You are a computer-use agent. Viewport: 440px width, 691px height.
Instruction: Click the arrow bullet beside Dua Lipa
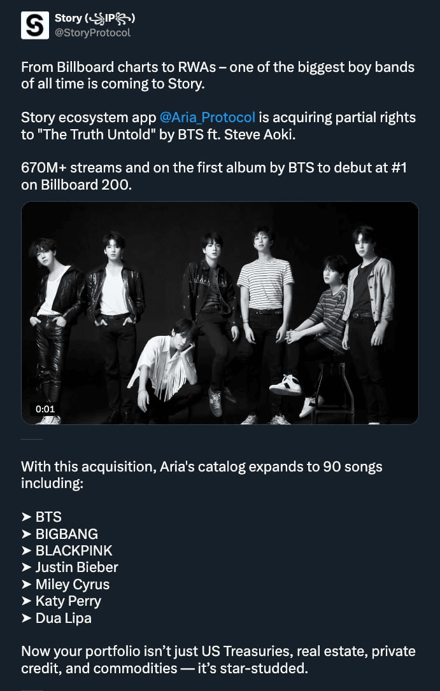pyautogui.click(x=27, y=618)
